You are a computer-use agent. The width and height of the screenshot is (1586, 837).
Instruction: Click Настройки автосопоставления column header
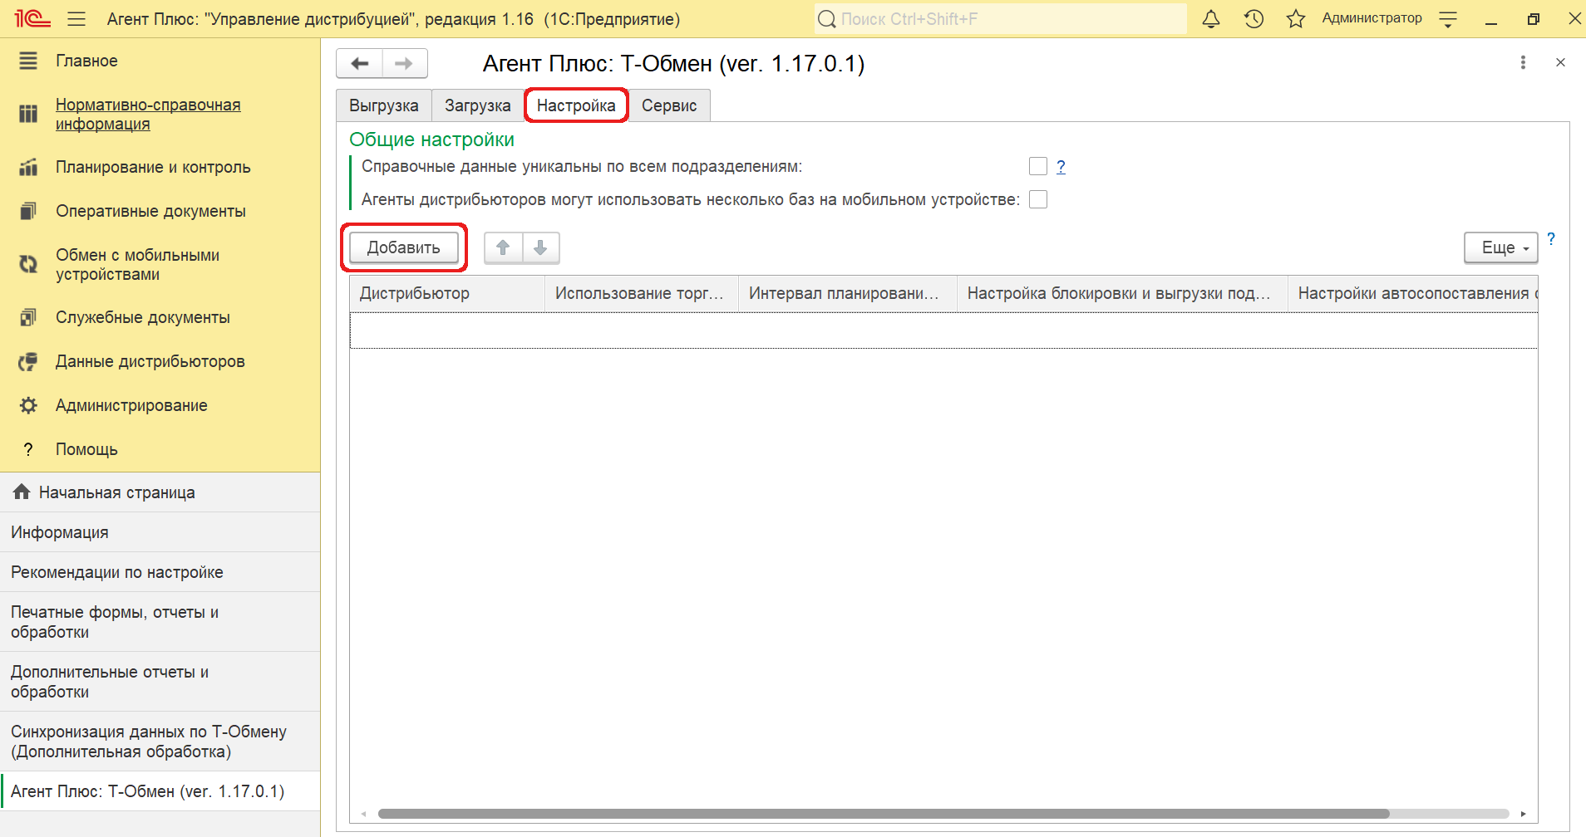click(x=1413, y=293)
